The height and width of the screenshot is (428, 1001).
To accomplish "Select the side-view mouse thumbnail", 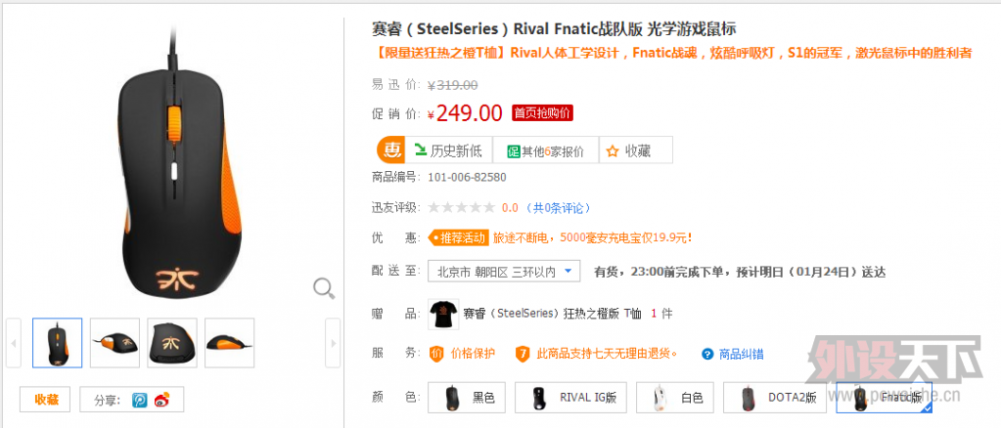I will 230,343.
